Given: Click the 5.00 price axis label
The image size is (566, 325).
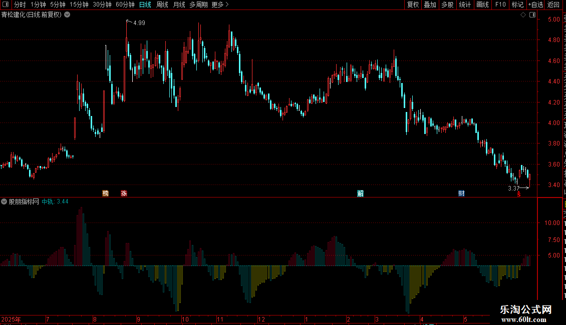Looking at the screenshot, I should pyautogui.click(x=553, y=19).
